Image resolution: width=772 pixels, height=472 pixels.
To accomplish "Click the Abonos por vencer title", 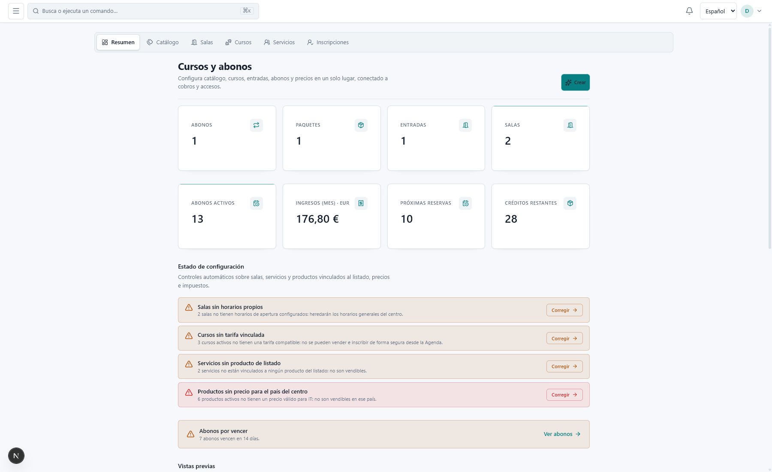I will click(x=223, y=431).
